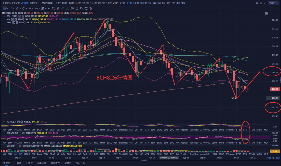This screenshot has width=281, height=166.
Task: Open the 买卖记录 trade records tab
Action: coord(42,163)
